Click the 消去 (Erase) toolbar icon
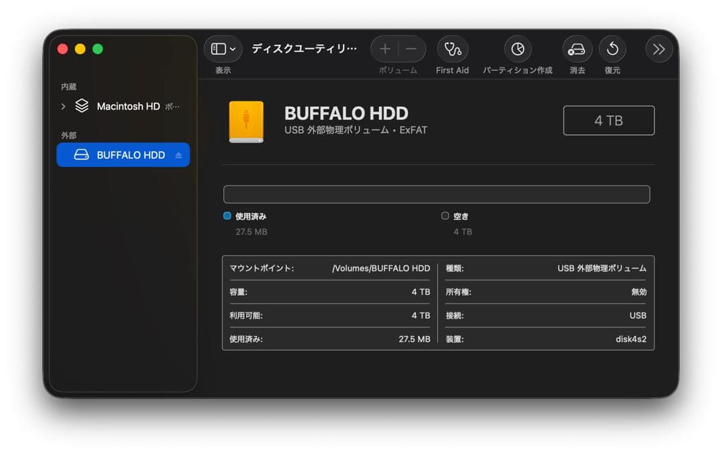Image resolution: width=722 pixels, height=455 pixels. click(x=576, y=49)
